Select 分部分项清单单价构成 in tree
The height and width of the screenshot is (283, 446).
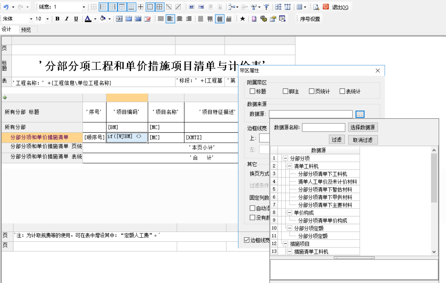click(323, 221)
